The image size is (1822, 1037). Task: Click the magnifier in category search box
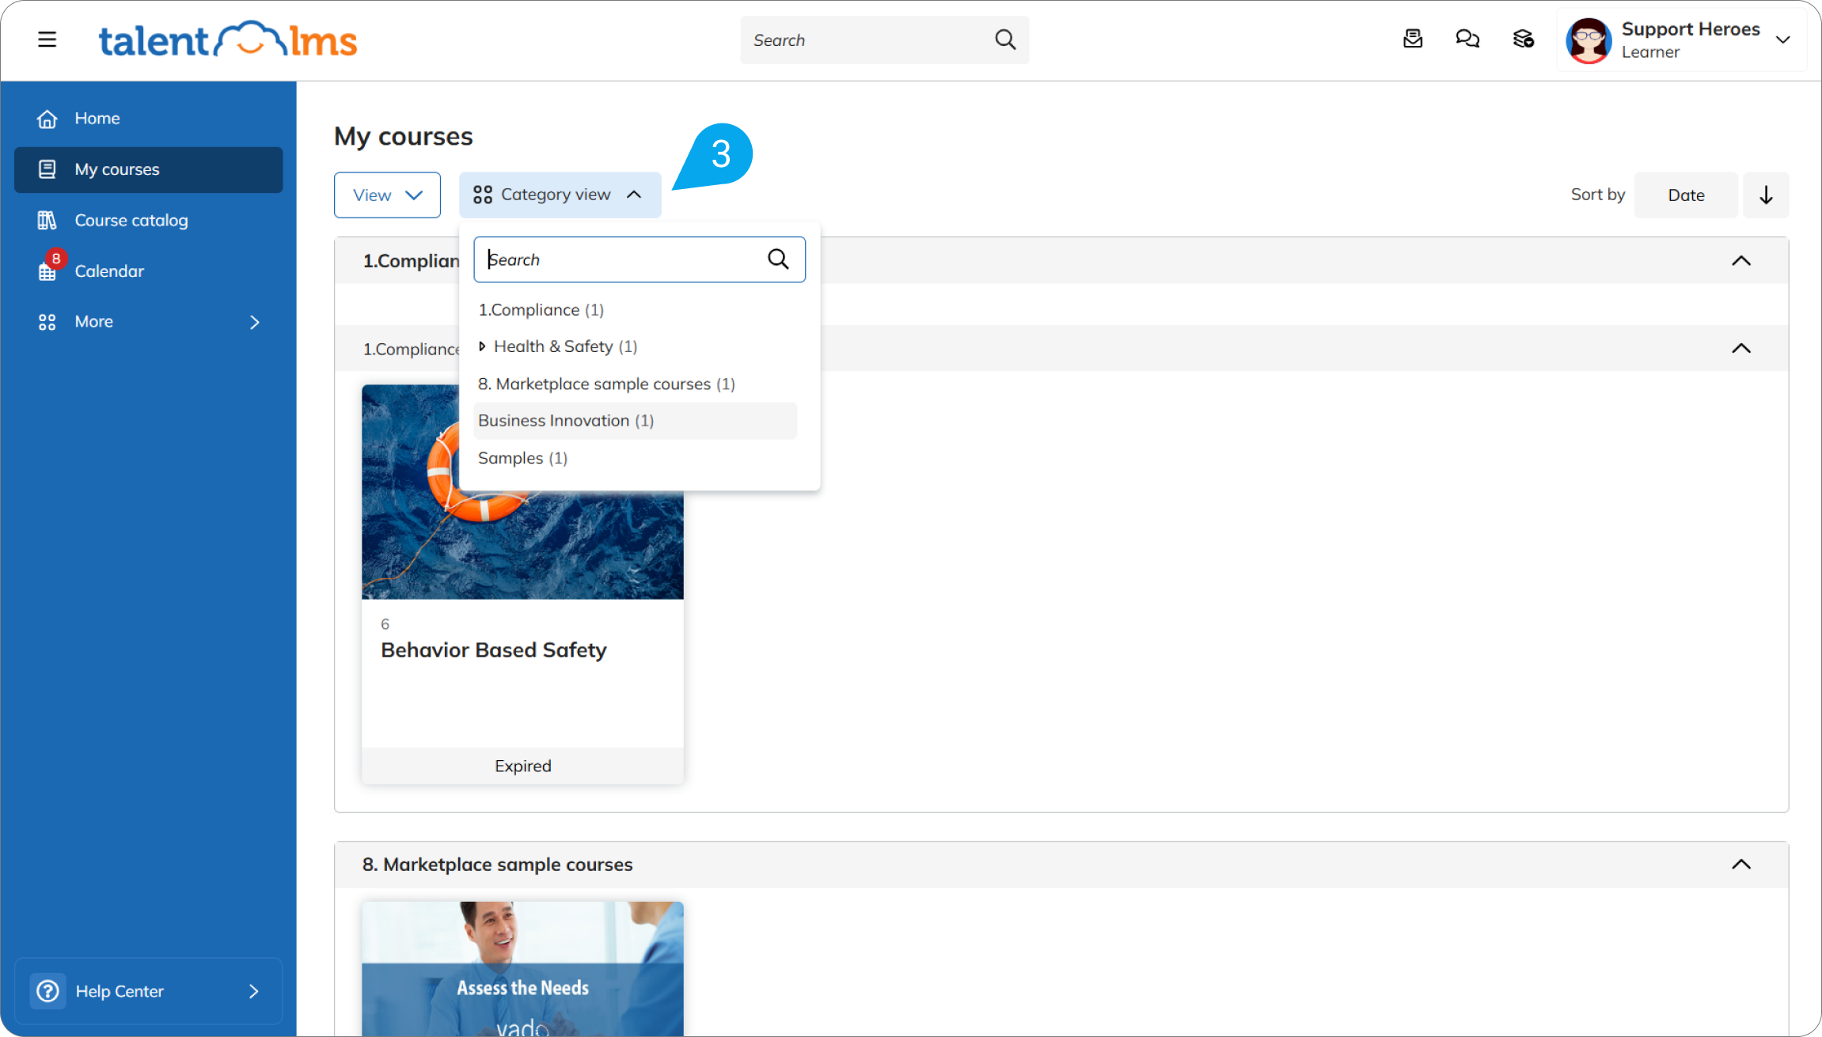(x=778, y=259)
